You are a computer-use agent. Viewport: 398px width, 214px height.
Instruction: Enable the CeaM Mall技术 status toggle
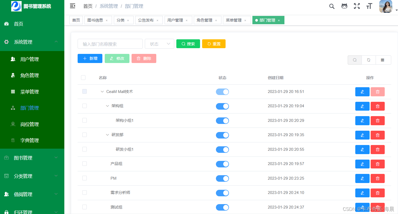pyautogui.click(x=222, y=92)
